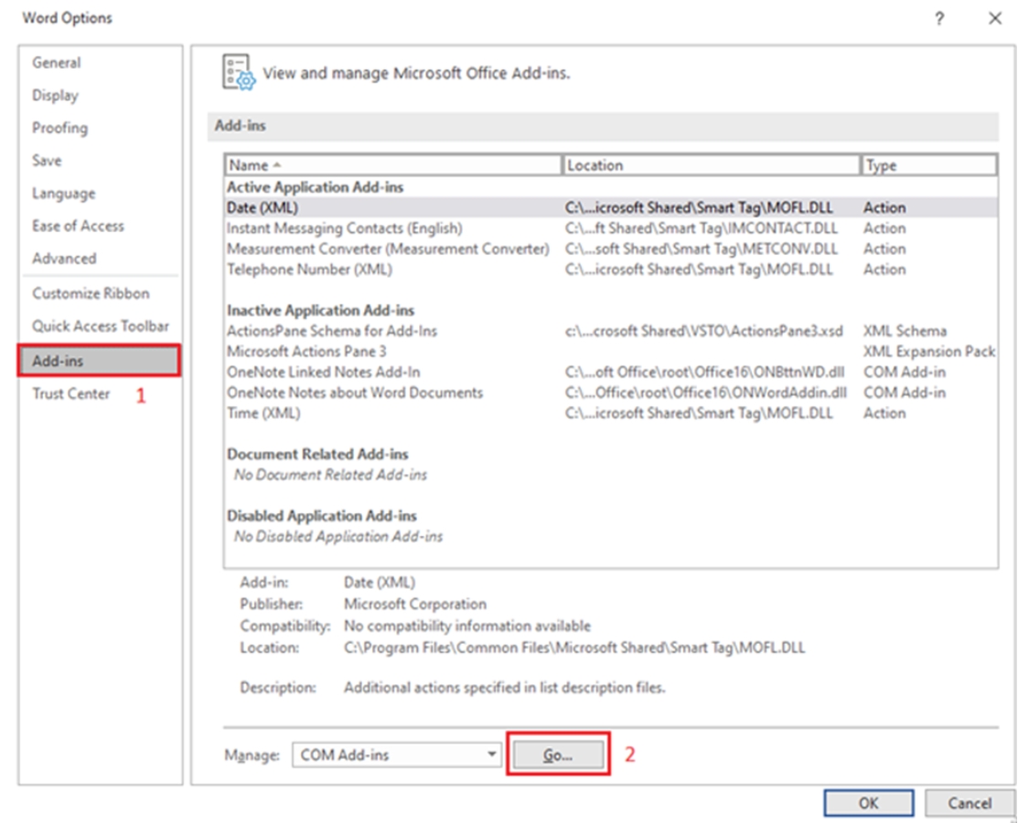The image size is (1029, 823).
Task: Open the Display options category
Action: pyautogui.click(x=55, y=96)
